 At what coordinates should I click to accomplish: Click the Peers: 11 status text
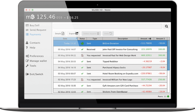tap(162, 96)
